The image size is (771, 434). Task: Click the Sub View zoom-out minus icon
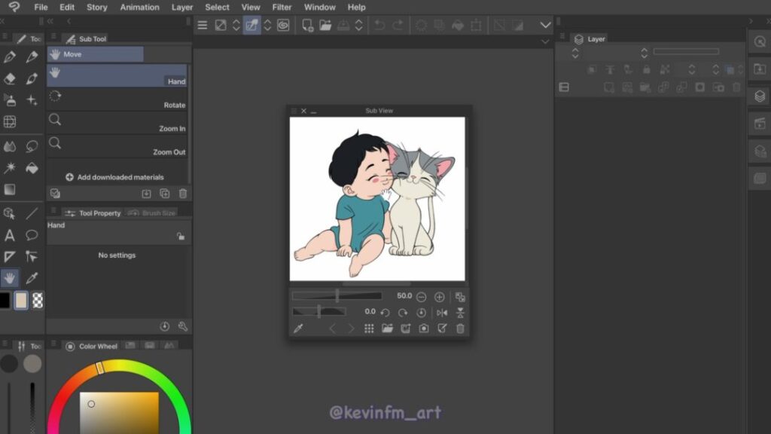click(422, 297)
